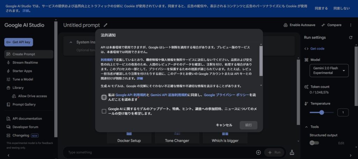This screenshot has height=159, width=358.
Task: Check the Google API 利用規約 agreement checkbox
Action: pos(104,97)
